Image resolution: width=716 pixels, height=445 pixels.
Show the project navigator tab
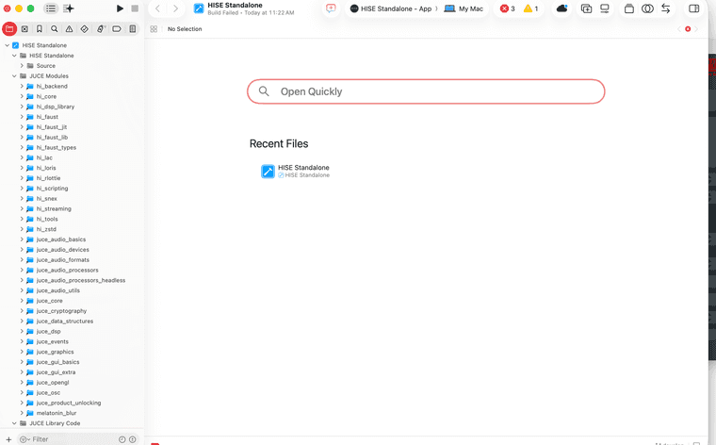[x=9, y=29]
